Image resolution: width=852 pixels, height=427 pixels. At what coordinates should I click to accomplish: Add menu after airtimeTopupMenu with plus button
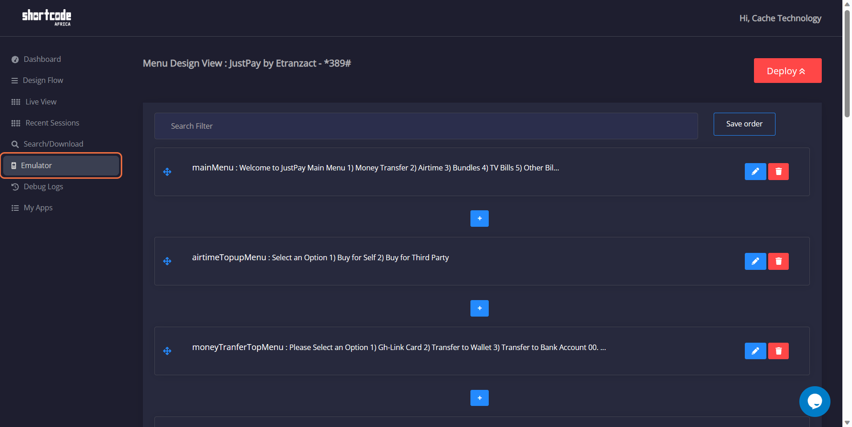coord(479,308)
